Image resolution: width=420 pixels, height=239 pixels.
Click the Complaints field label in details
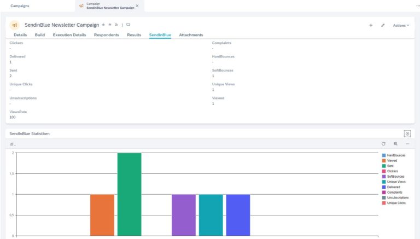(x=221, y=43)
